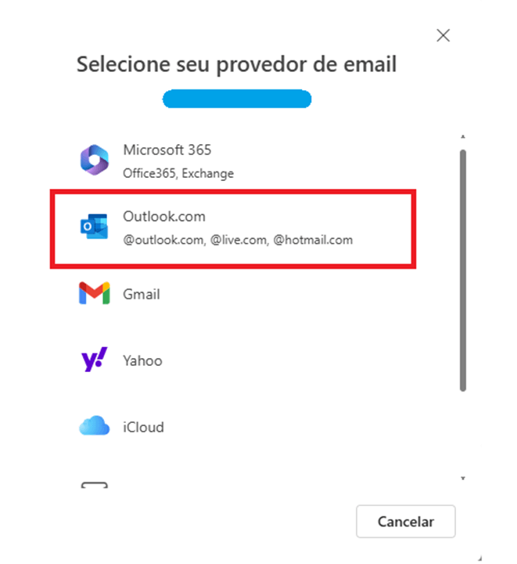
Task: Click the Microsoft 365 logo icon
Action: (95, 160)
